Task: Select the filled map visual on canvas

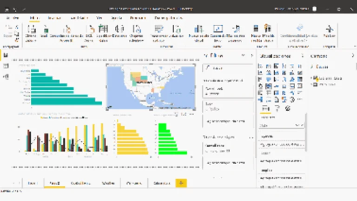Action: click(151, 87)
